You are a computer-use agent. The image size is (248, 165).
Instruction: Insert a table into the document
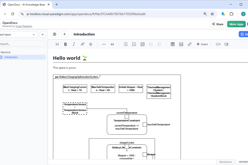(173, 44)
